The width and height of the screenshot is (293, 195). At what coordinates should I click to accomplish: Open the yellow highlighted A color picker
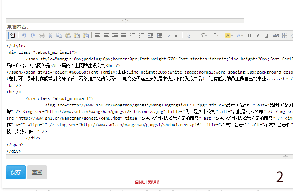[x=229, y=35]
